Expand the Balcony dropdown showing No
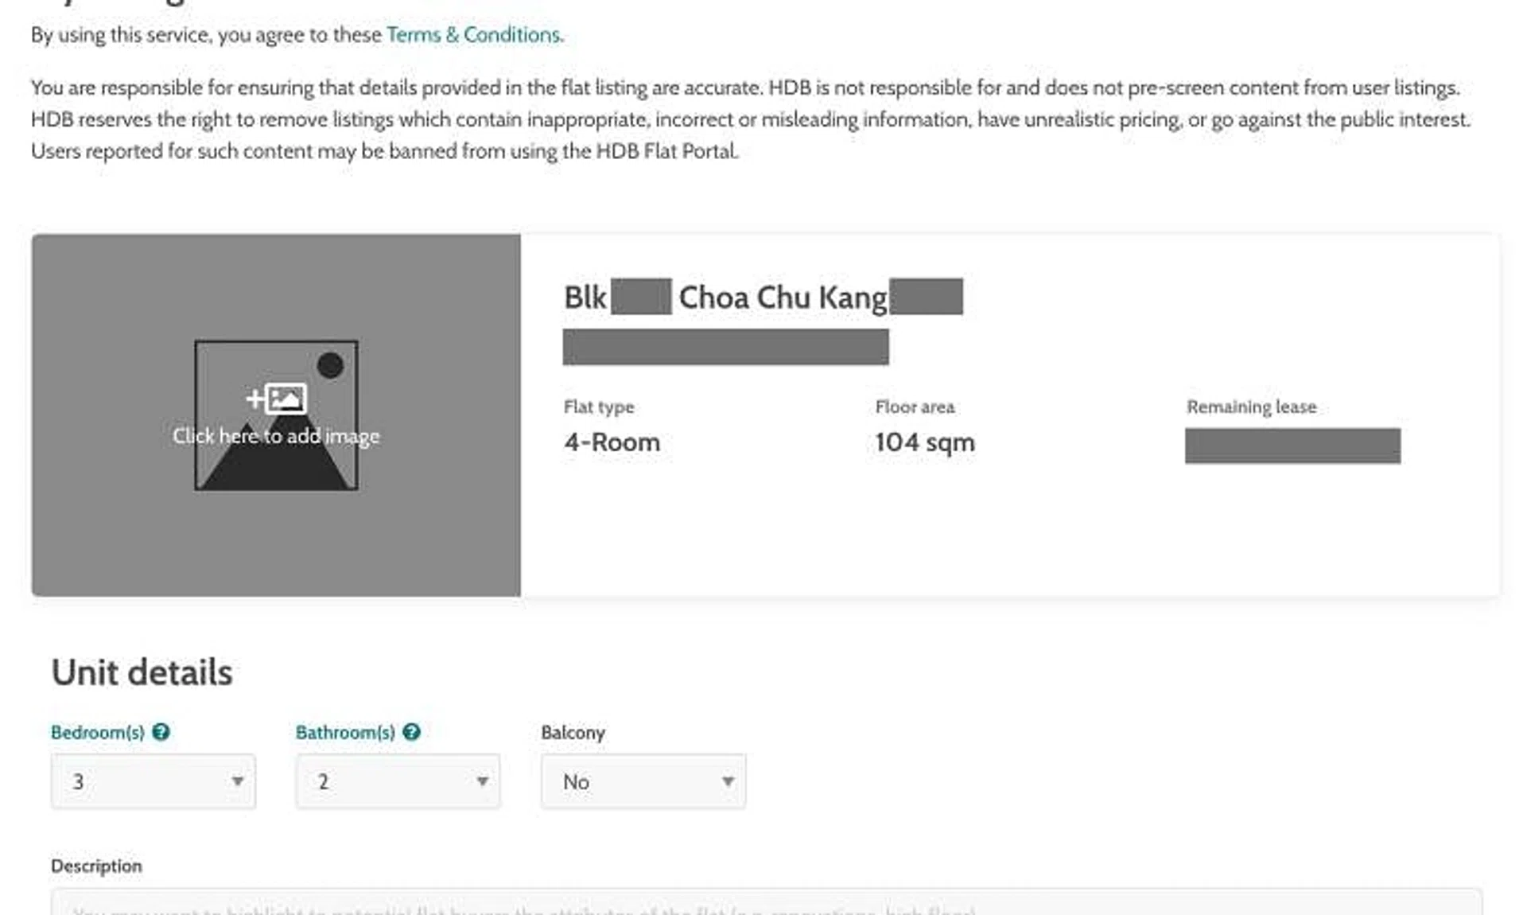Image resolution: width=1527 pixels, height=915 pixels. [633, 781]
